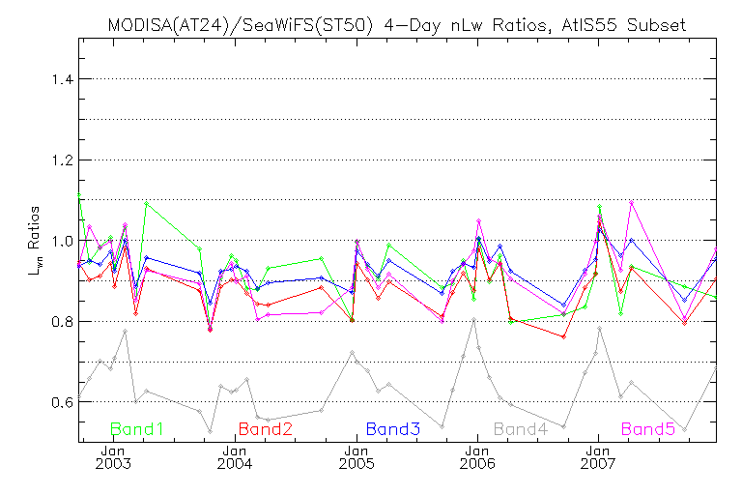Click the 1.0 y-axis tick label
742x495 pixels.
63,241
